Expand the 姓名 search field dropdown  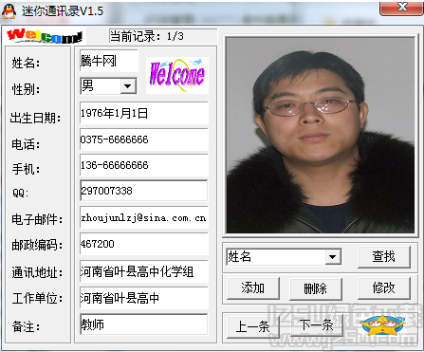(333, 256)
